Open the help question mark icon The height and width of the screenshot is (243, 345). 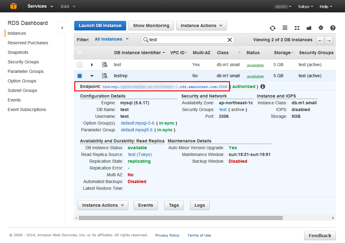tap(333, 28)
